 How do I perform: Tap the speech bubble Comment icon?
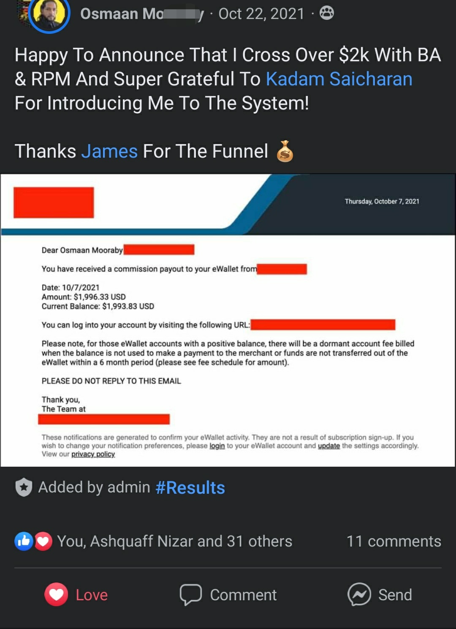pos(190,594)
